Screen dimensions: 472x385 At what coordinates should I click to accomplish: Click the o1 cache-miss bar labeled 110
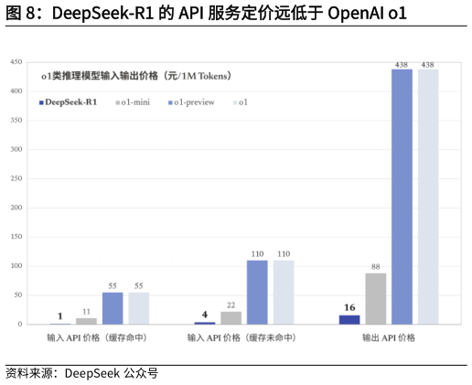(284, 293)
